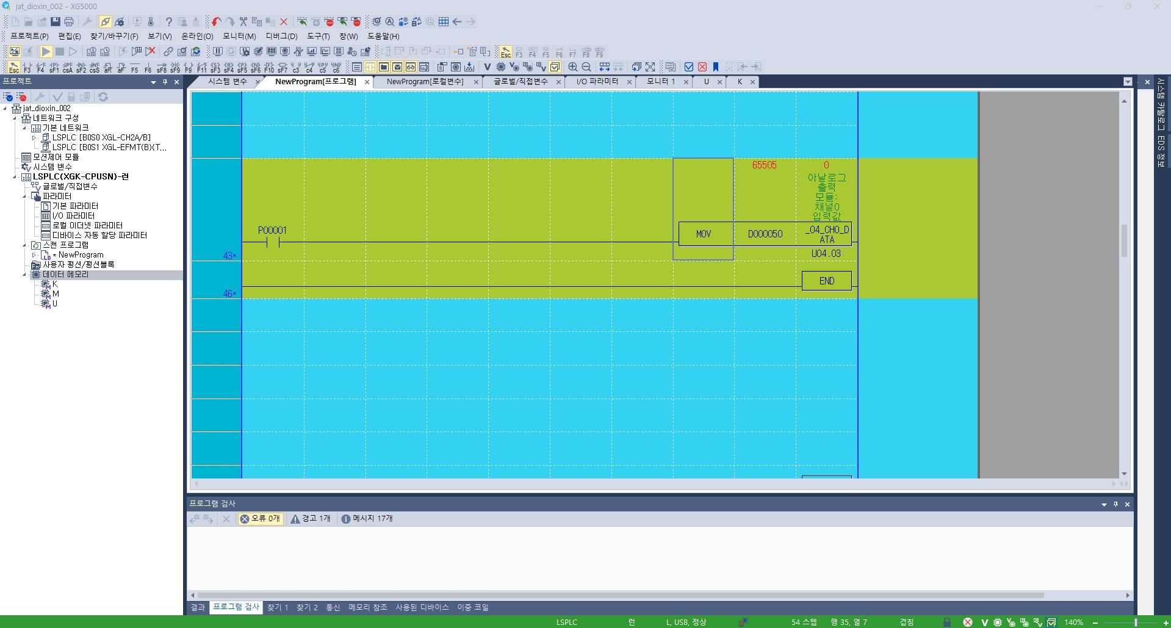Show the 메시지 17개 messages filter

pos(367,519)
